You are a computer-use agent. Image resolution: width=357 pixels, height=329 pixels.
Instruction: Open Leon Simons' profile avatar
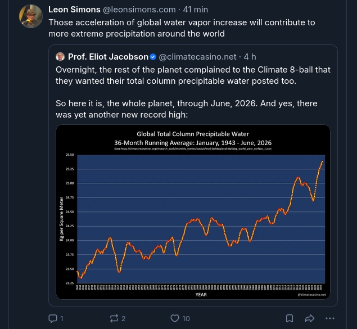[x=31, y=16]
